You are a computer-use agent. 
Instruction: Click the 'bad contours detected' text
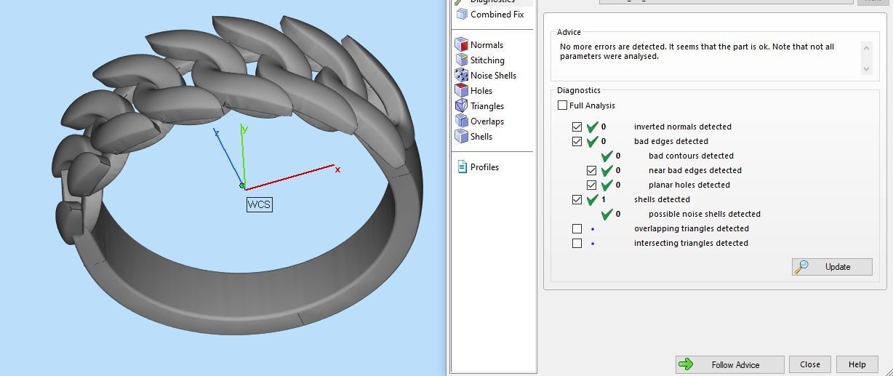(x=691, y=156)
